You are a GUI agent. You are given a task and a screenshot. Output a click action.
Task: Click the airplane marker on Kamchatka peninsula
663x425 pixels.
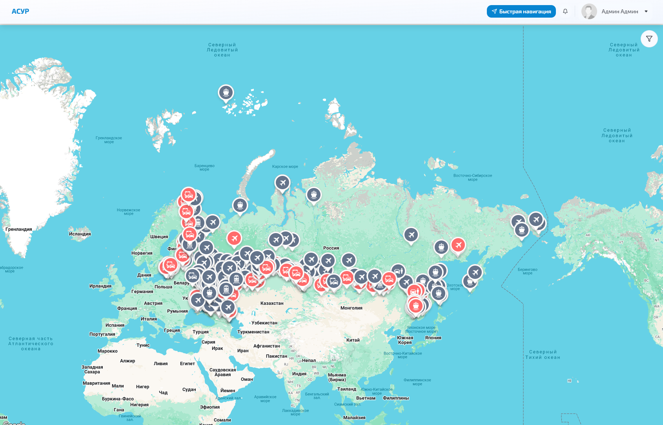coord(475,272)
